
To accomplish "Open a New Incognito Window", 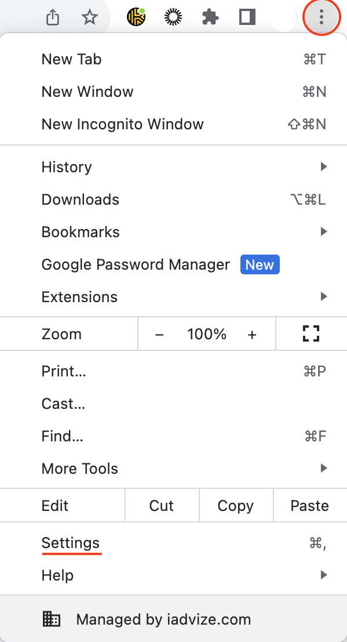I will click(x=122, y=124).
